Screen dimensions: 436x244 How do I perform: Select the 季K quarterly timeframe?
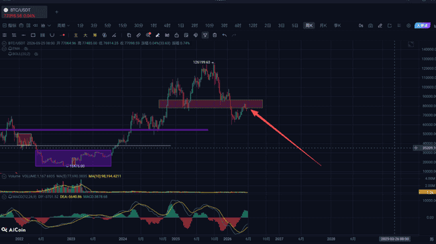(x=337, y=25)
